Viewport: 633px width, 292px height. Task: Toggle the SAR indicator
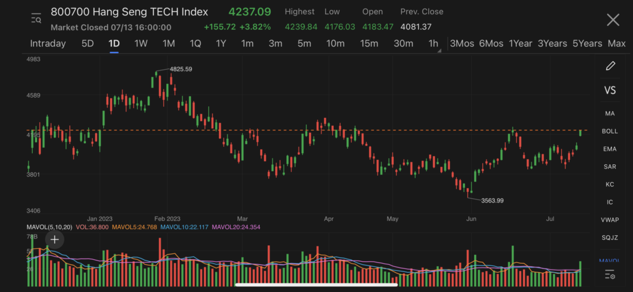tap(610, 167)
